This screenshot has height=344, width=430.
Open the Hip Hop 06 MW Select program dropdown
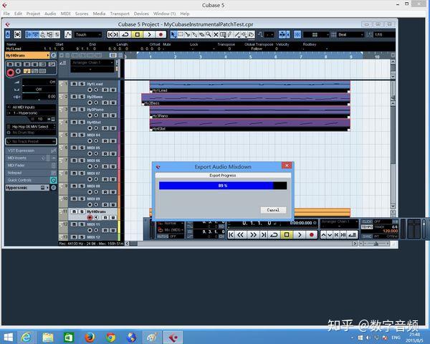coord(31,127)
